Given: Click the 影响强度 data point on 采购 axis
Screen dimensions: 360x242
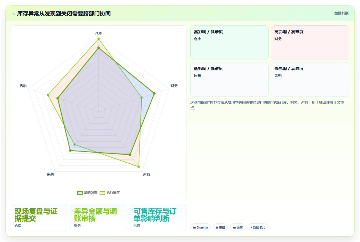Looking at the screenshot, I should click(x=70, y=150).
